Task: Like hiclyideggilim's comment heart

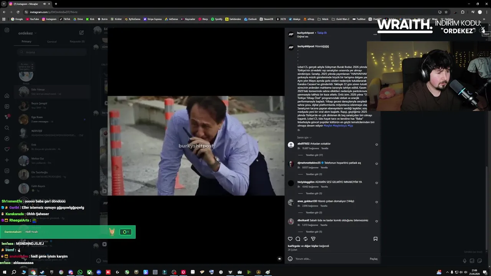Action: coord(377,183)
